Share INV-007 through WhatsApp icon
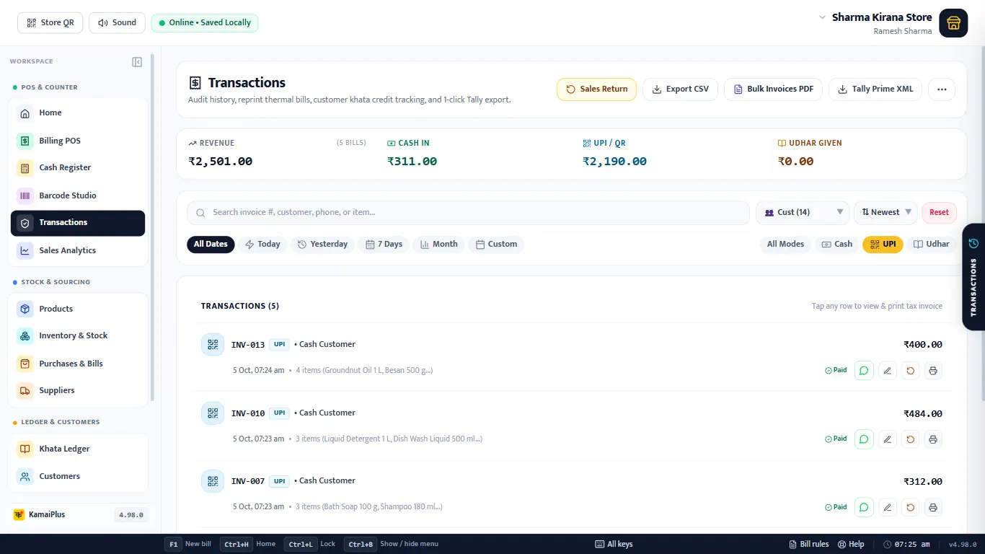 (x=864, y=507)
